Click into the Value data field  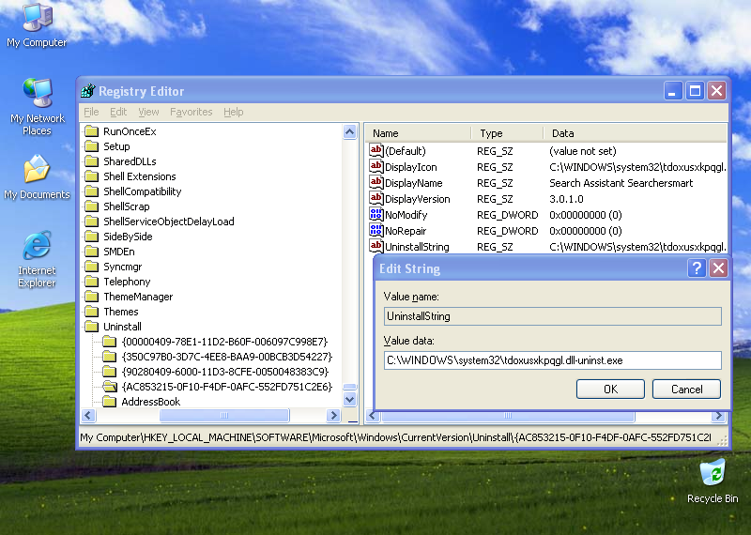click(552, 360)
